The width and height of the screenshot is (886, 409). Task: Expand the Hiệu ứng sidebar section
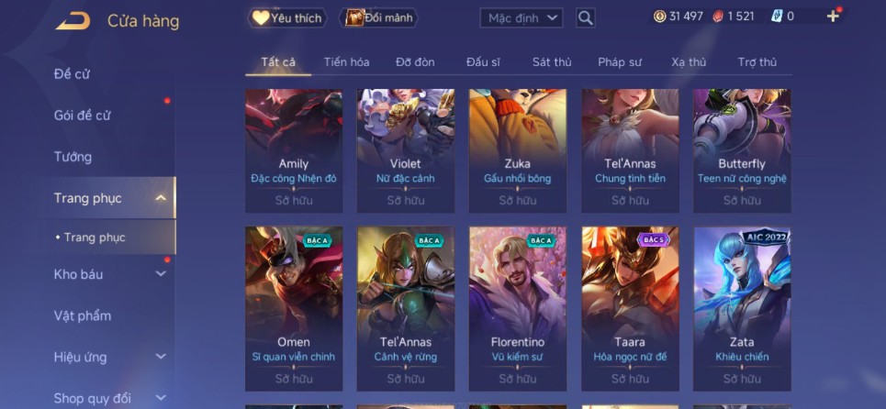point(161,357)
